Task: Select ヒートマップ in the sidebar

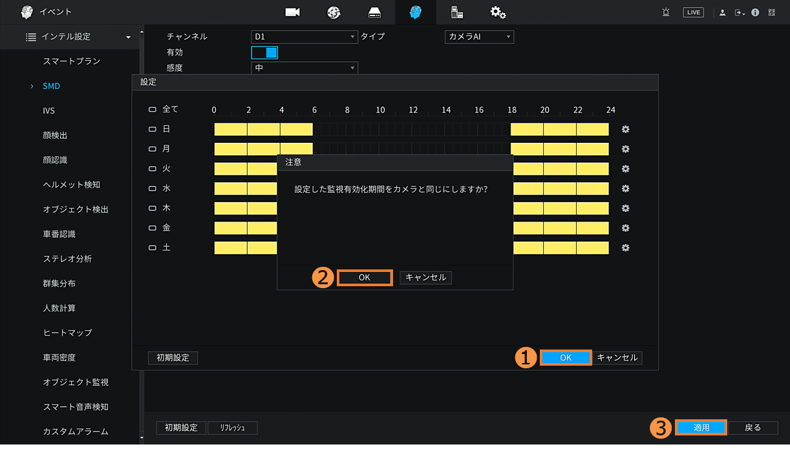Action: click(x=67, y=333)
